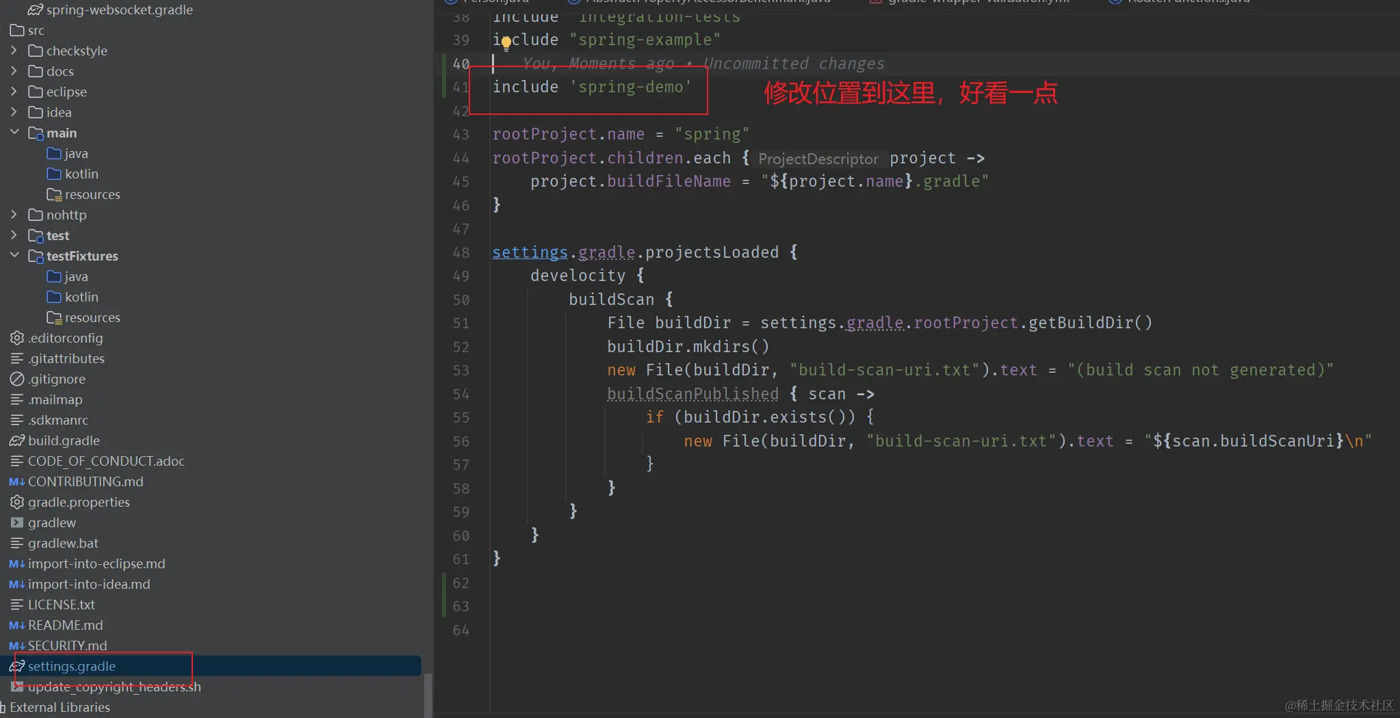The width and height of the screenshot is (1400, 718).
Task: Click the ignore-file icon beside .gitignore
Action: (x=17, y=379)
